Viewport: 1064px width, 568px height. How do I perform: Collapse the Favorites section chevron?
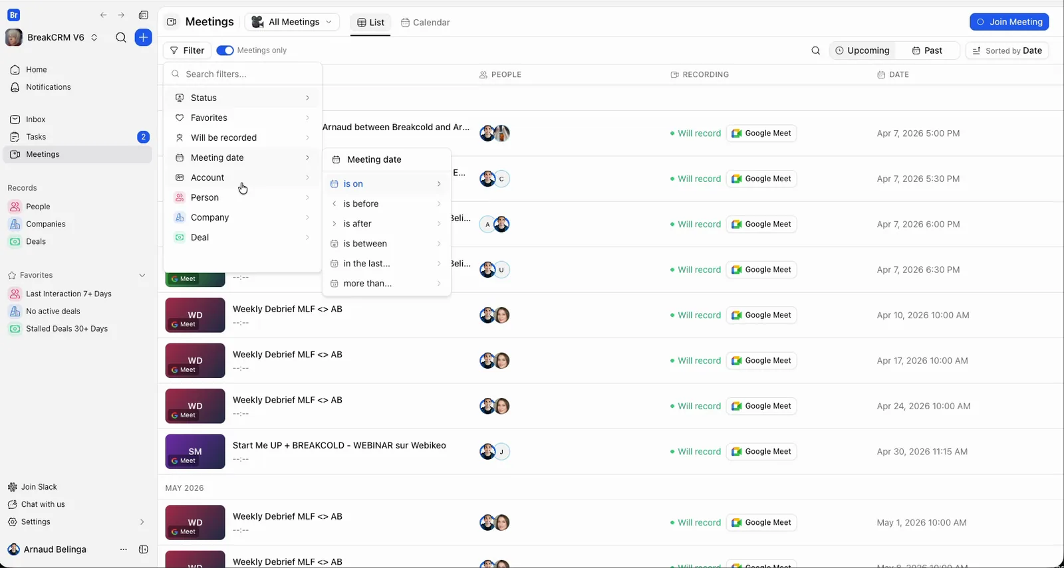(142, 275)
